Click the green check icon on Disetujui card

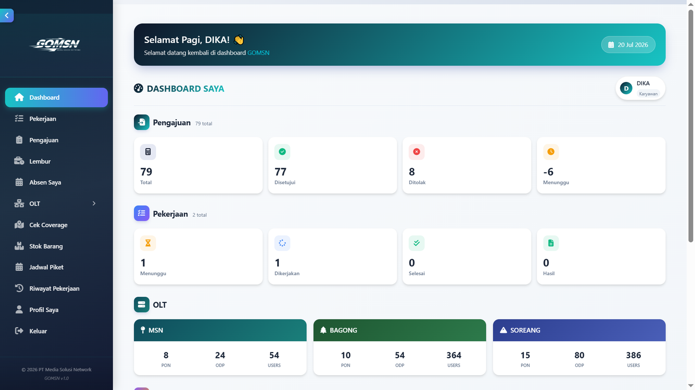[x=282, y=152]
